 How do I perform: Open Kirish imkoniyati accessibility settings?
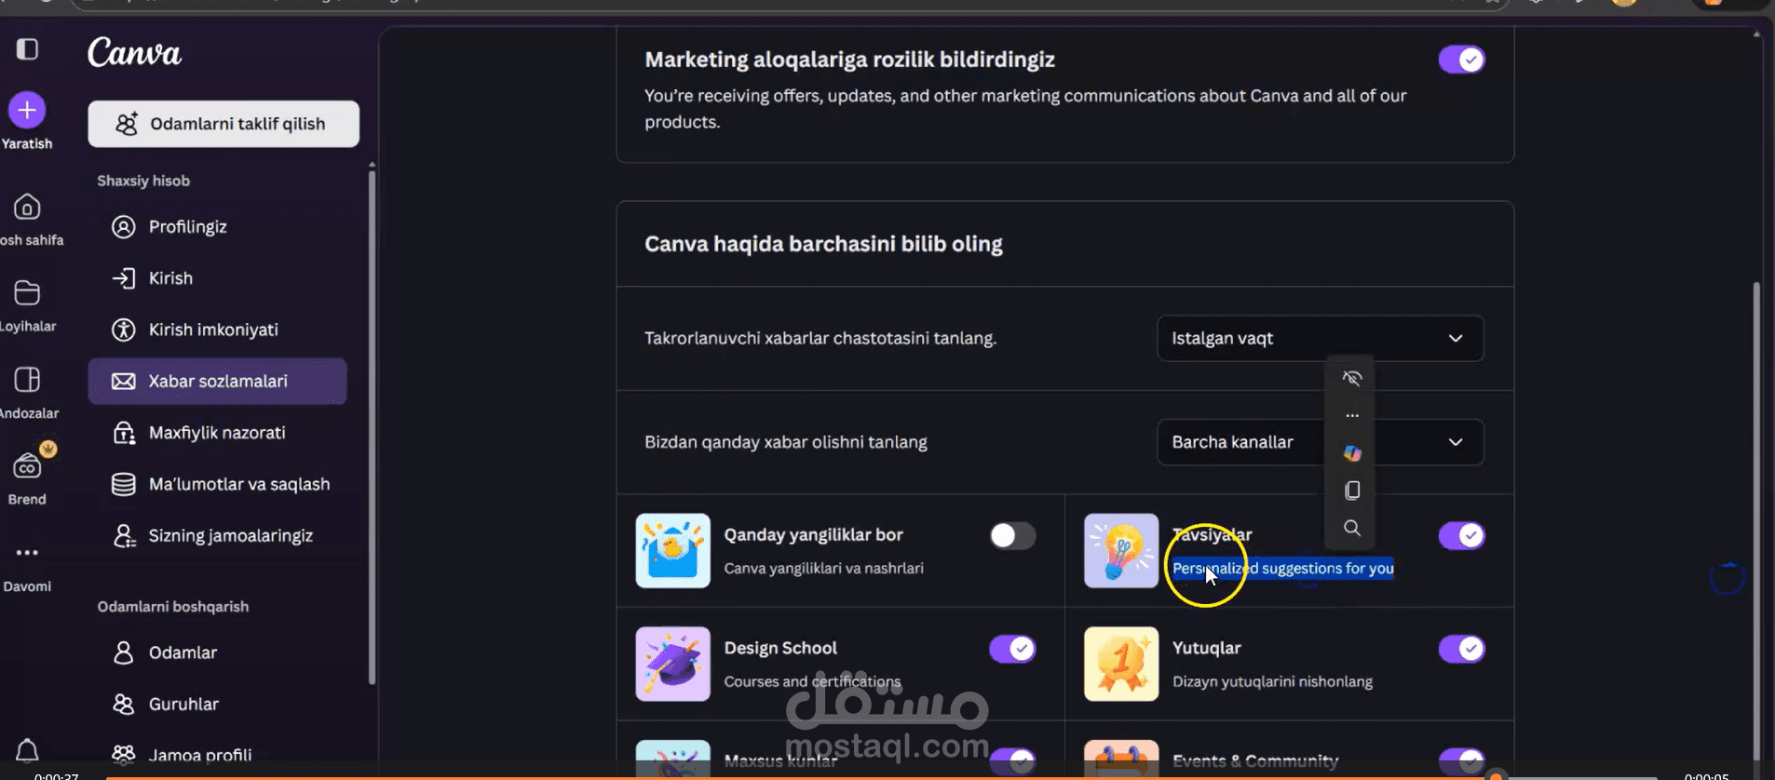click(217, 329)
